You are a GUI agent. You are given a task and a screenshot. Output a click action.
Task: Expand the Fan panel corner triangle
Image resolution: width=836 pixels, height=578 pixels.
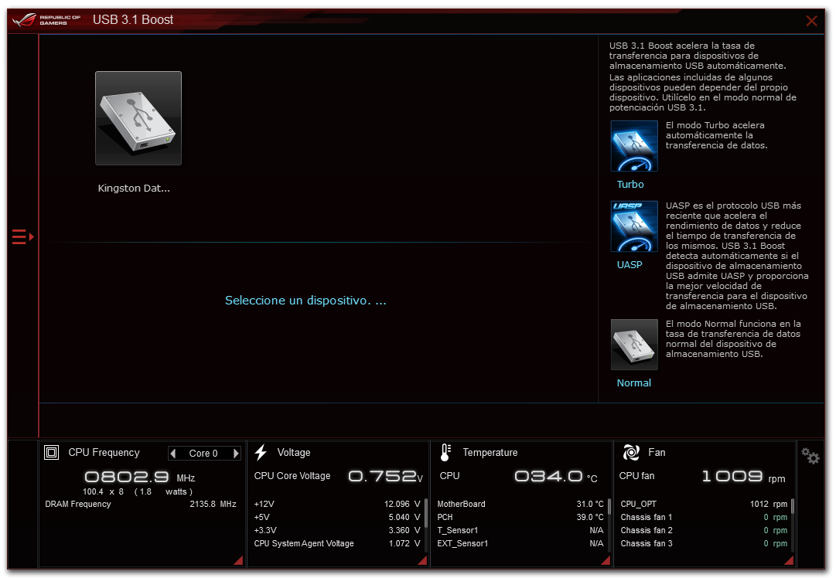tap(789, 560)
